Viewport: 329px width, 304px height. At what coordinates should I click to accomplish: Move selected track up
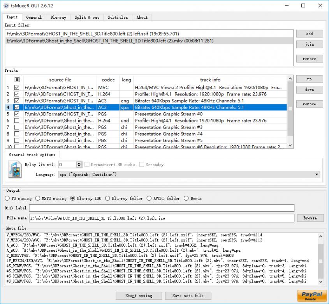(310, 79)
